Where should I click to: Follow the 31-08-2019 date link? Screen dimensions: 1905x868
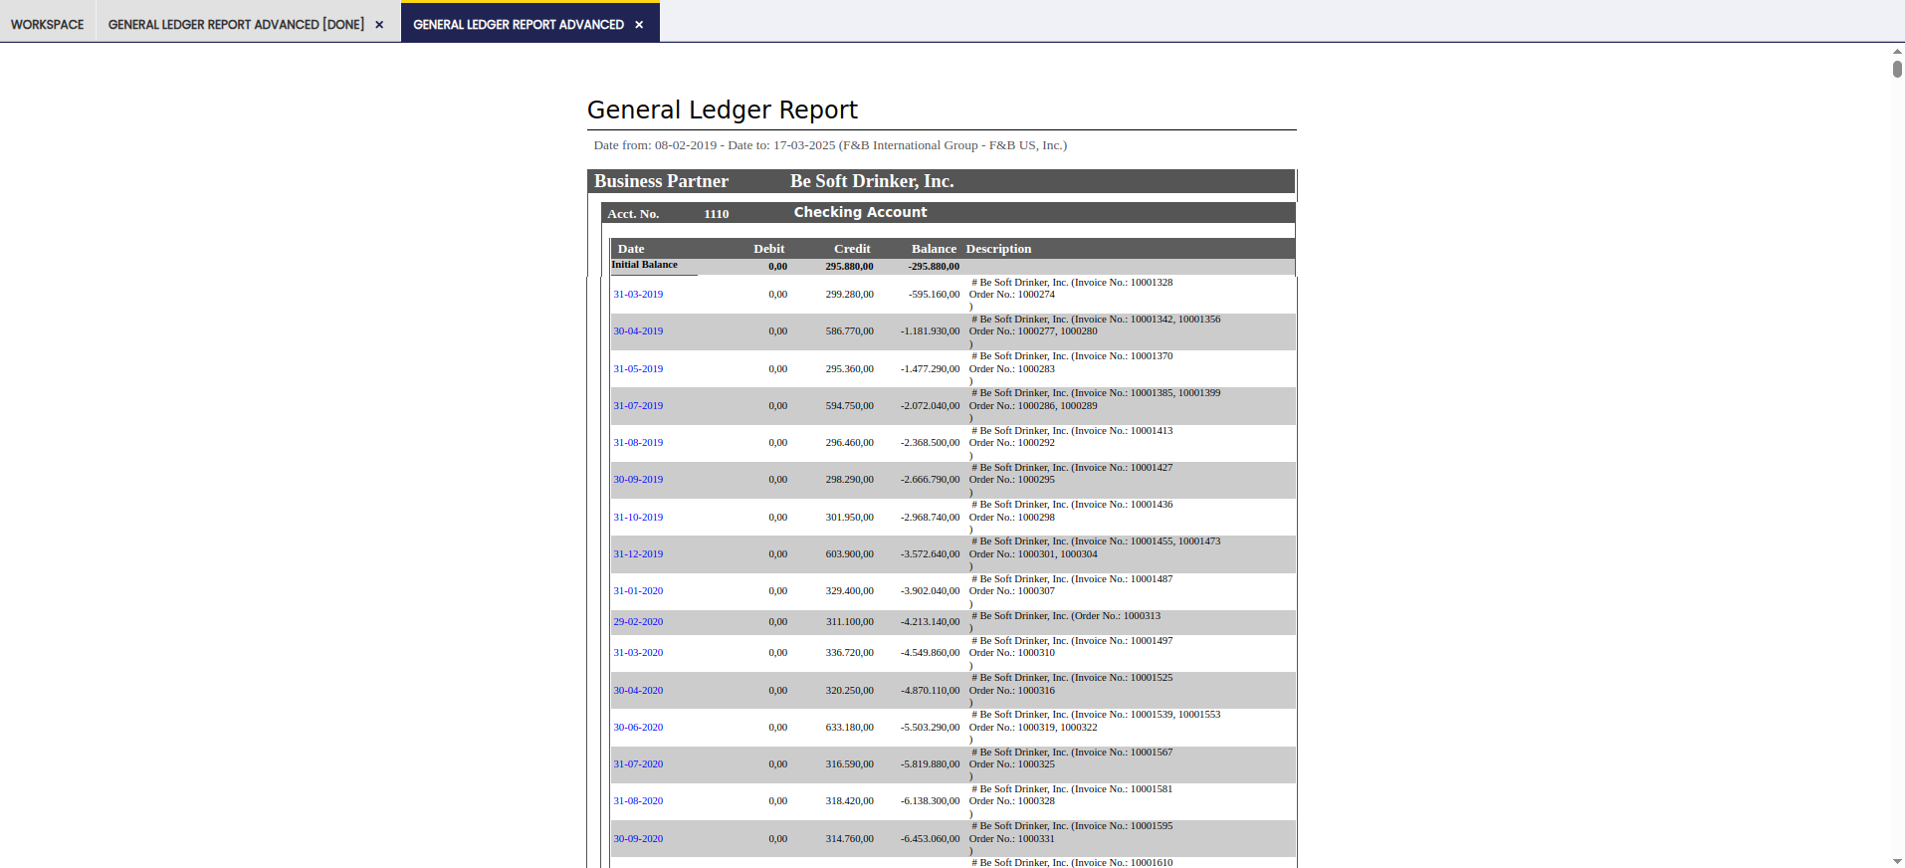pos(638,443)
